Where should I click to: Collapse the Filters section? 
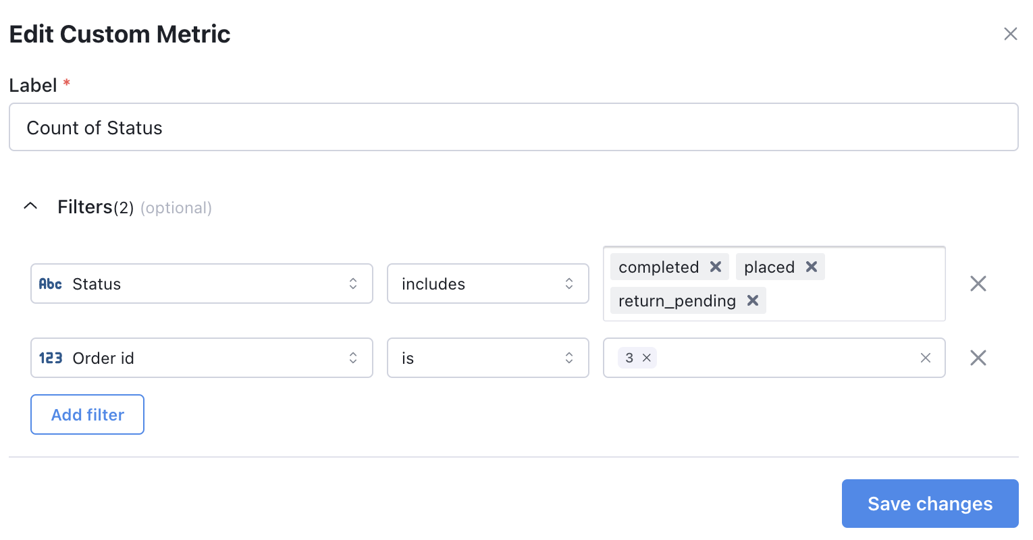pyautogui.click(x=30, y=206)
